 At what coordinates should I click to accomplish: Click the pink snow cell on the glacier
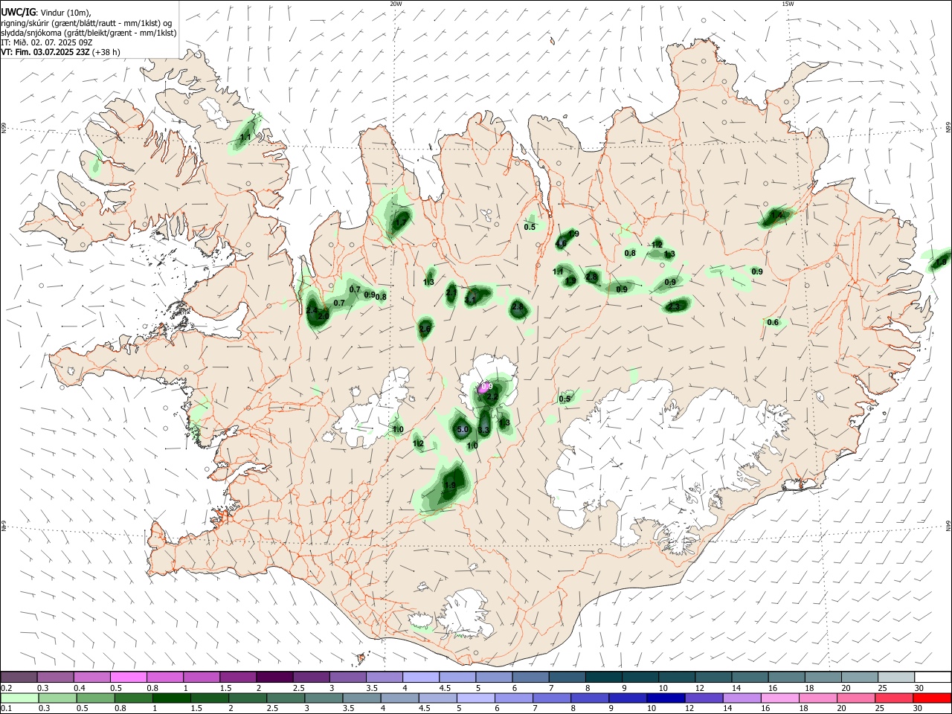[485, 386]
